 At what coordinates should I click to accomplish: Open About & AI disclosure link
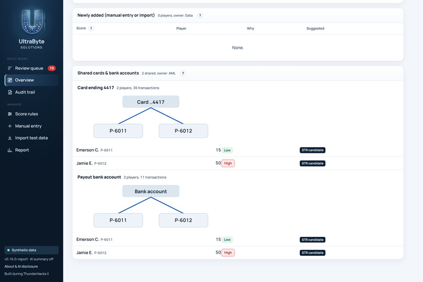coord(21,266)
